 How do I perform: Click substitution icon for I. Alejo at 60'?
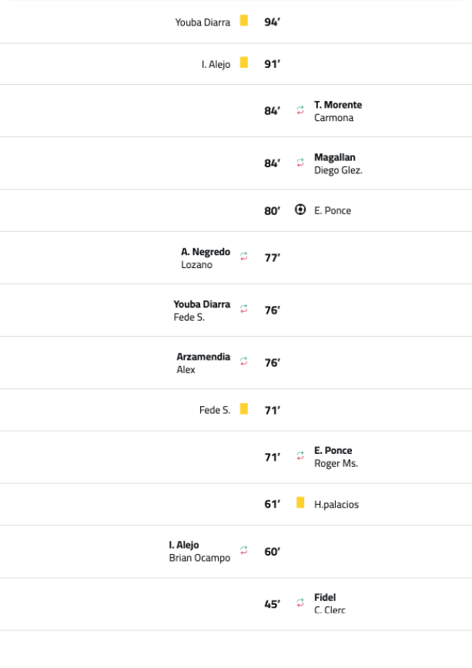point(244,551)
